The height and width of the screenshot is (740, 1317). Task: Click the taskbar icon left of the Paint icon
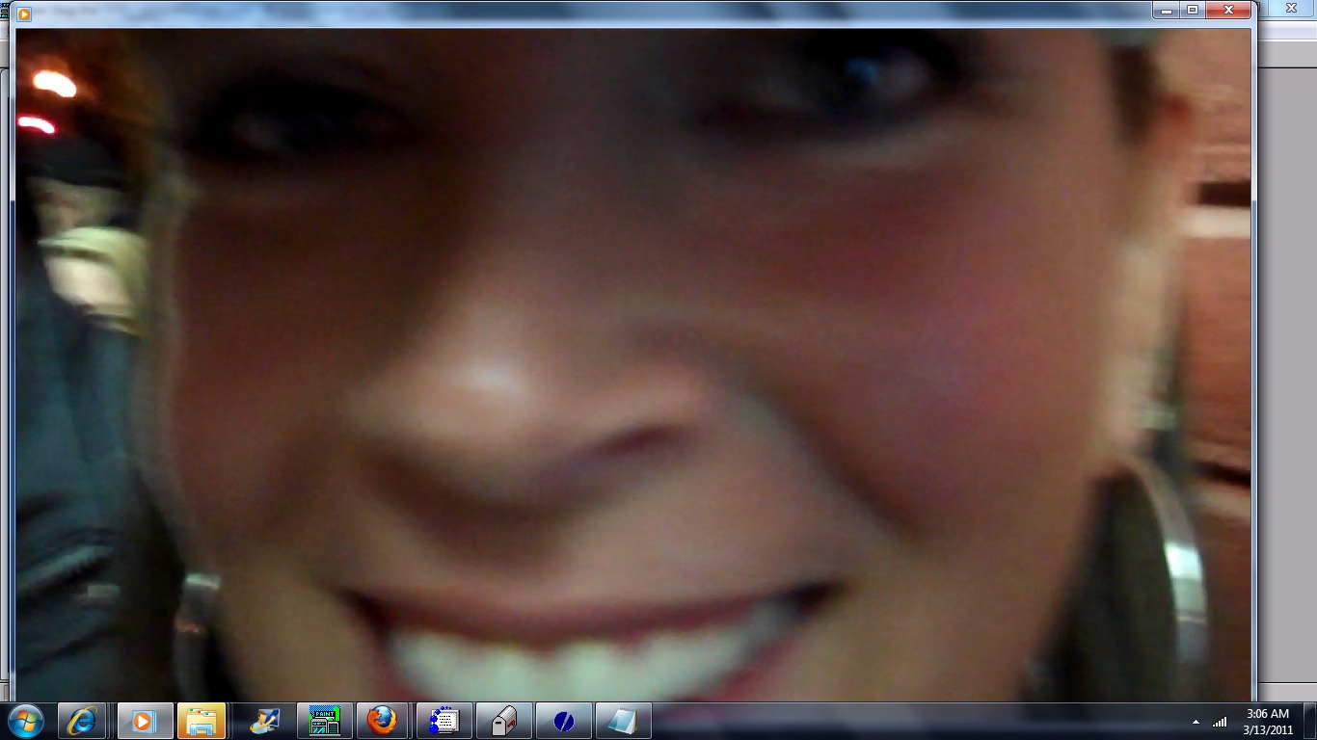(263, 721)
